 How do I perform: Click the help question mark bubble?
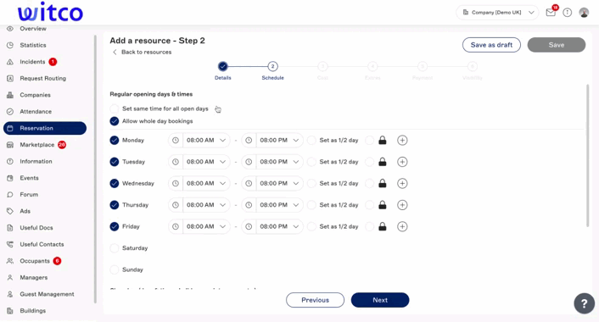click(x=584, y=303)
